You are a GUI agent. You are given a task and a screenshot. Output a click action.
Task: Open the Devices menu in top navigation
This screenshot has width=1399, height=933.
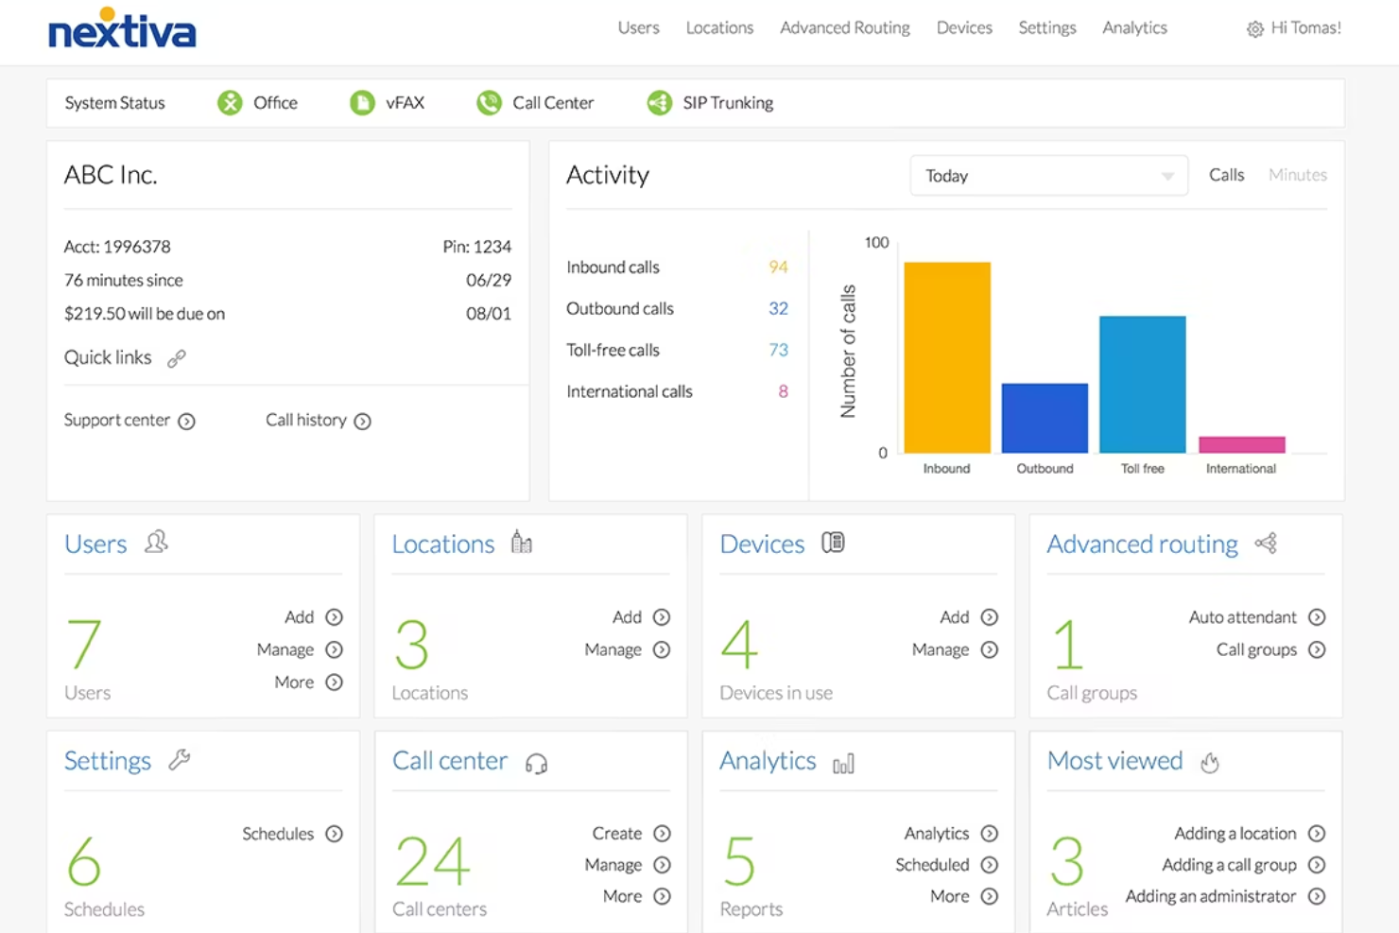(964, 28)
